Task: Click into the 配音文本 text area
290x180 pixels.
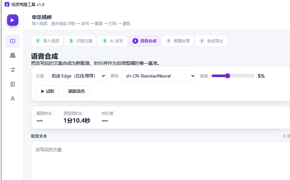Action: click(x=161, y=161)
